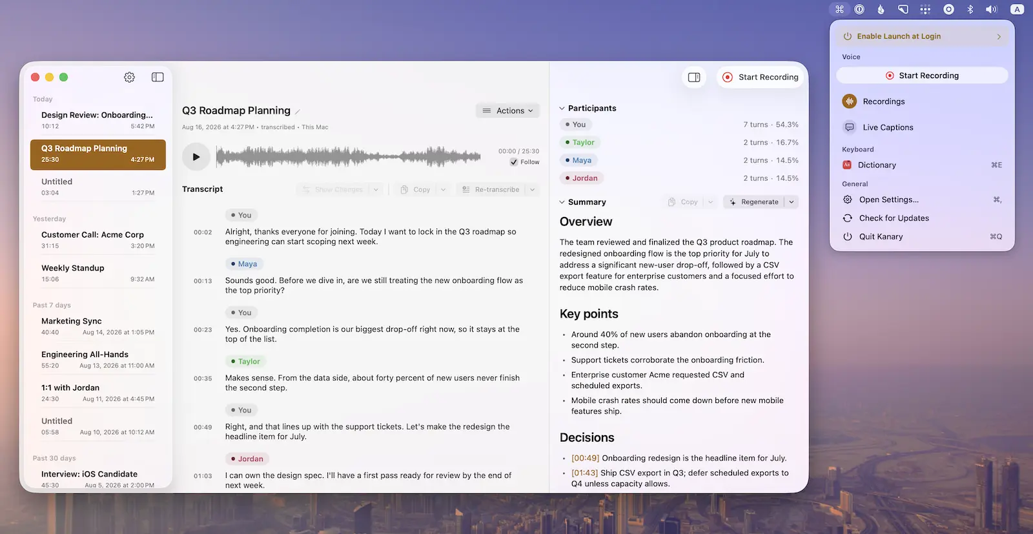Screen dimensions: 1033x534
Task: Click the Recordings icon in menu
Action: pos(850,101)
